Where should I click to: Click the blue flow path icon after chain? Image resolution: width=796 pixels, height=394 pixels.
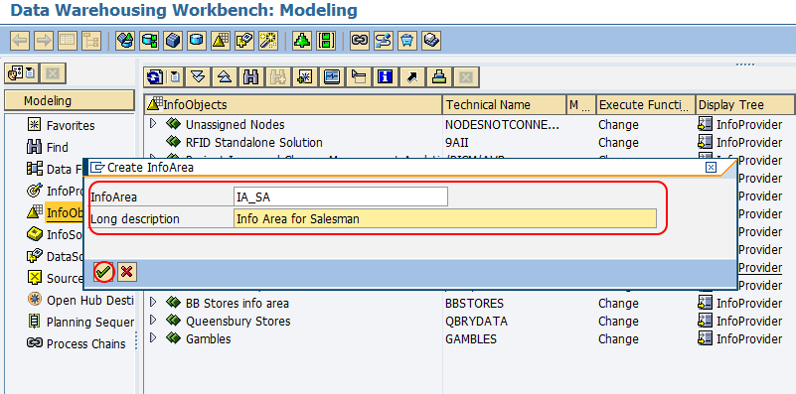click(x=384, y=40)
